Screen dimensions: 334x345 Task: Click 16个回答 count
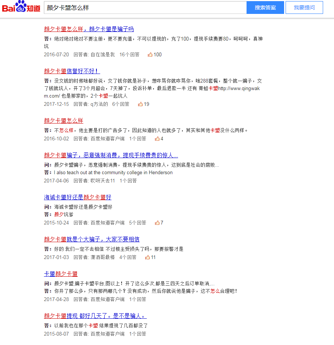tap(129, 54)
